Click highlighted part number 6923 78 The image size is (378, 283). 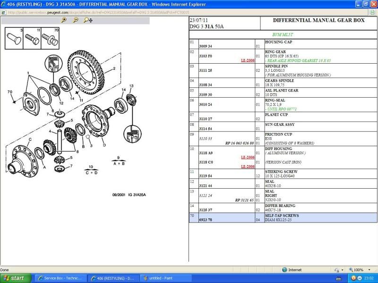(x=206, y=220)
